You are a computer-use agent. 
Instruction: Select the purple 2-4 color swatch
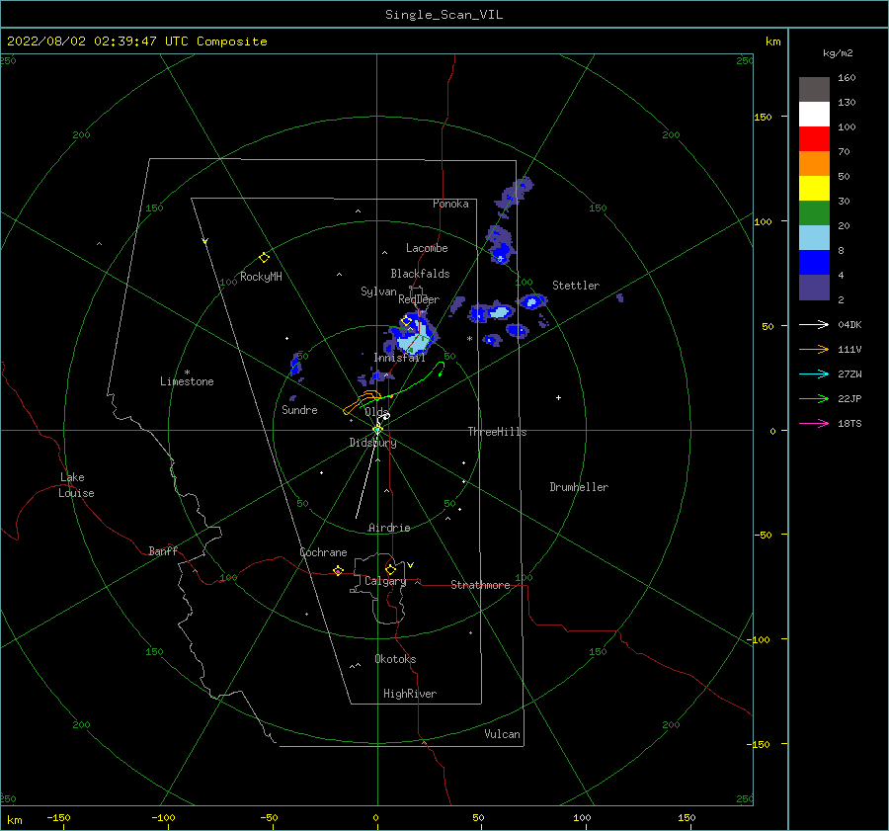(814, 287)
